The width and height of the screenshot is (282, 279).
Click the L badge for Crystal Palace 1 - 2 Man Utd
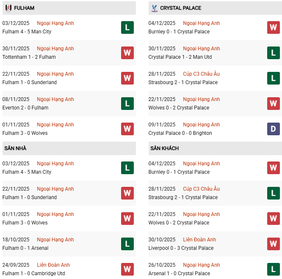coord(274,53)
